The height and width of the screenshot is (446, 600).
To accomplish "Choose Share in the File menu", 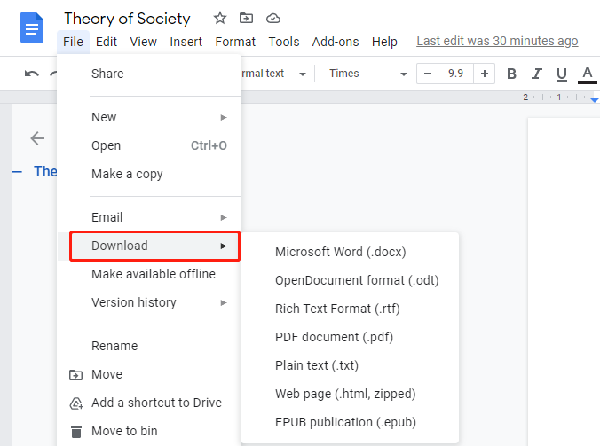I will [149, 74].
